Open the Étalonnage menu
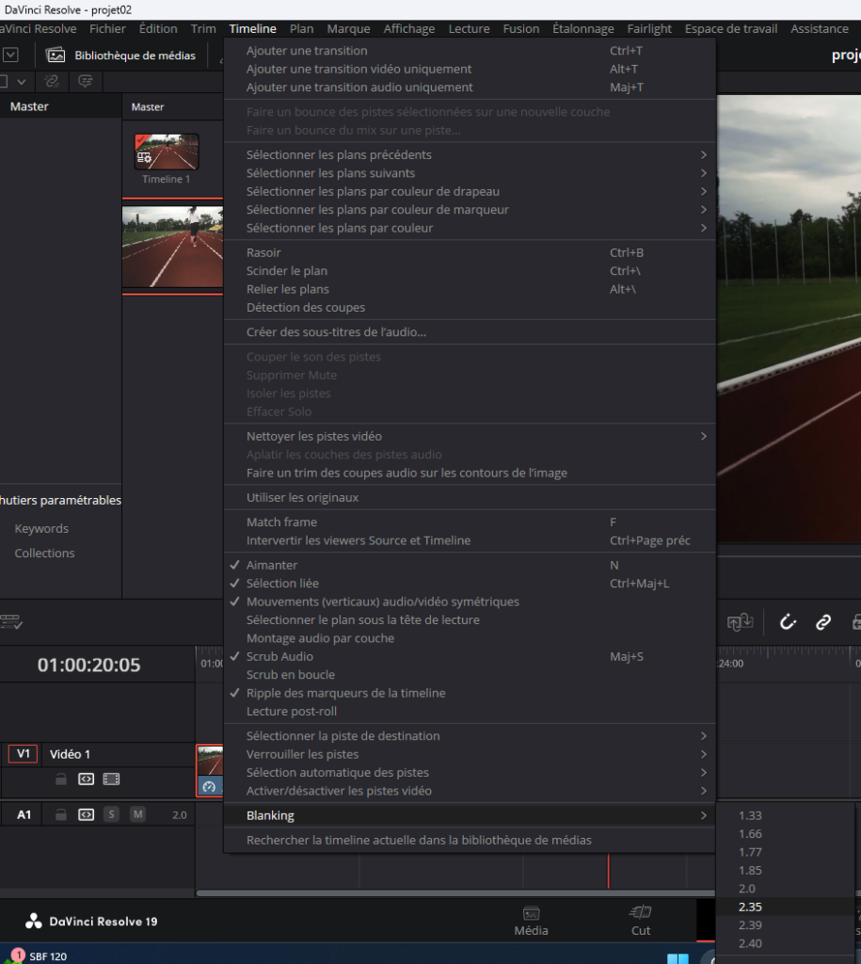The height and width of the screenshot is (964, 861). 582,29
